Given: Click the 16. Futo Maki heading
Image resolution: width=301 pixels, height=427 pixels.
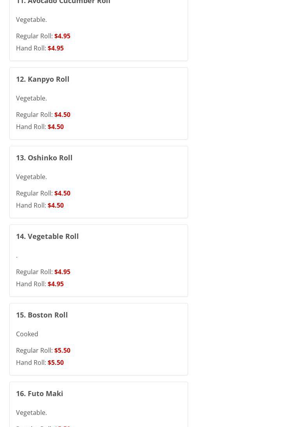Looking at the screenshot, I should click(x=39, y=393).
